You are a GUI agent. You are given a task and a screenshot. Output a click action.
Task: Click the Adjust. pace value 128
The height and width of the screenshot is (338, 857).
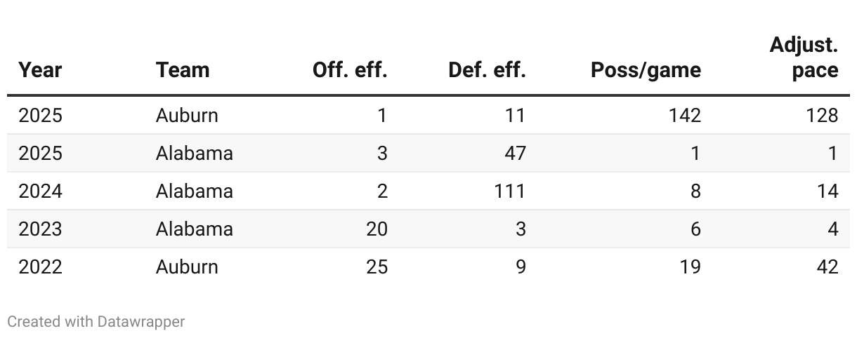[822, 115]
